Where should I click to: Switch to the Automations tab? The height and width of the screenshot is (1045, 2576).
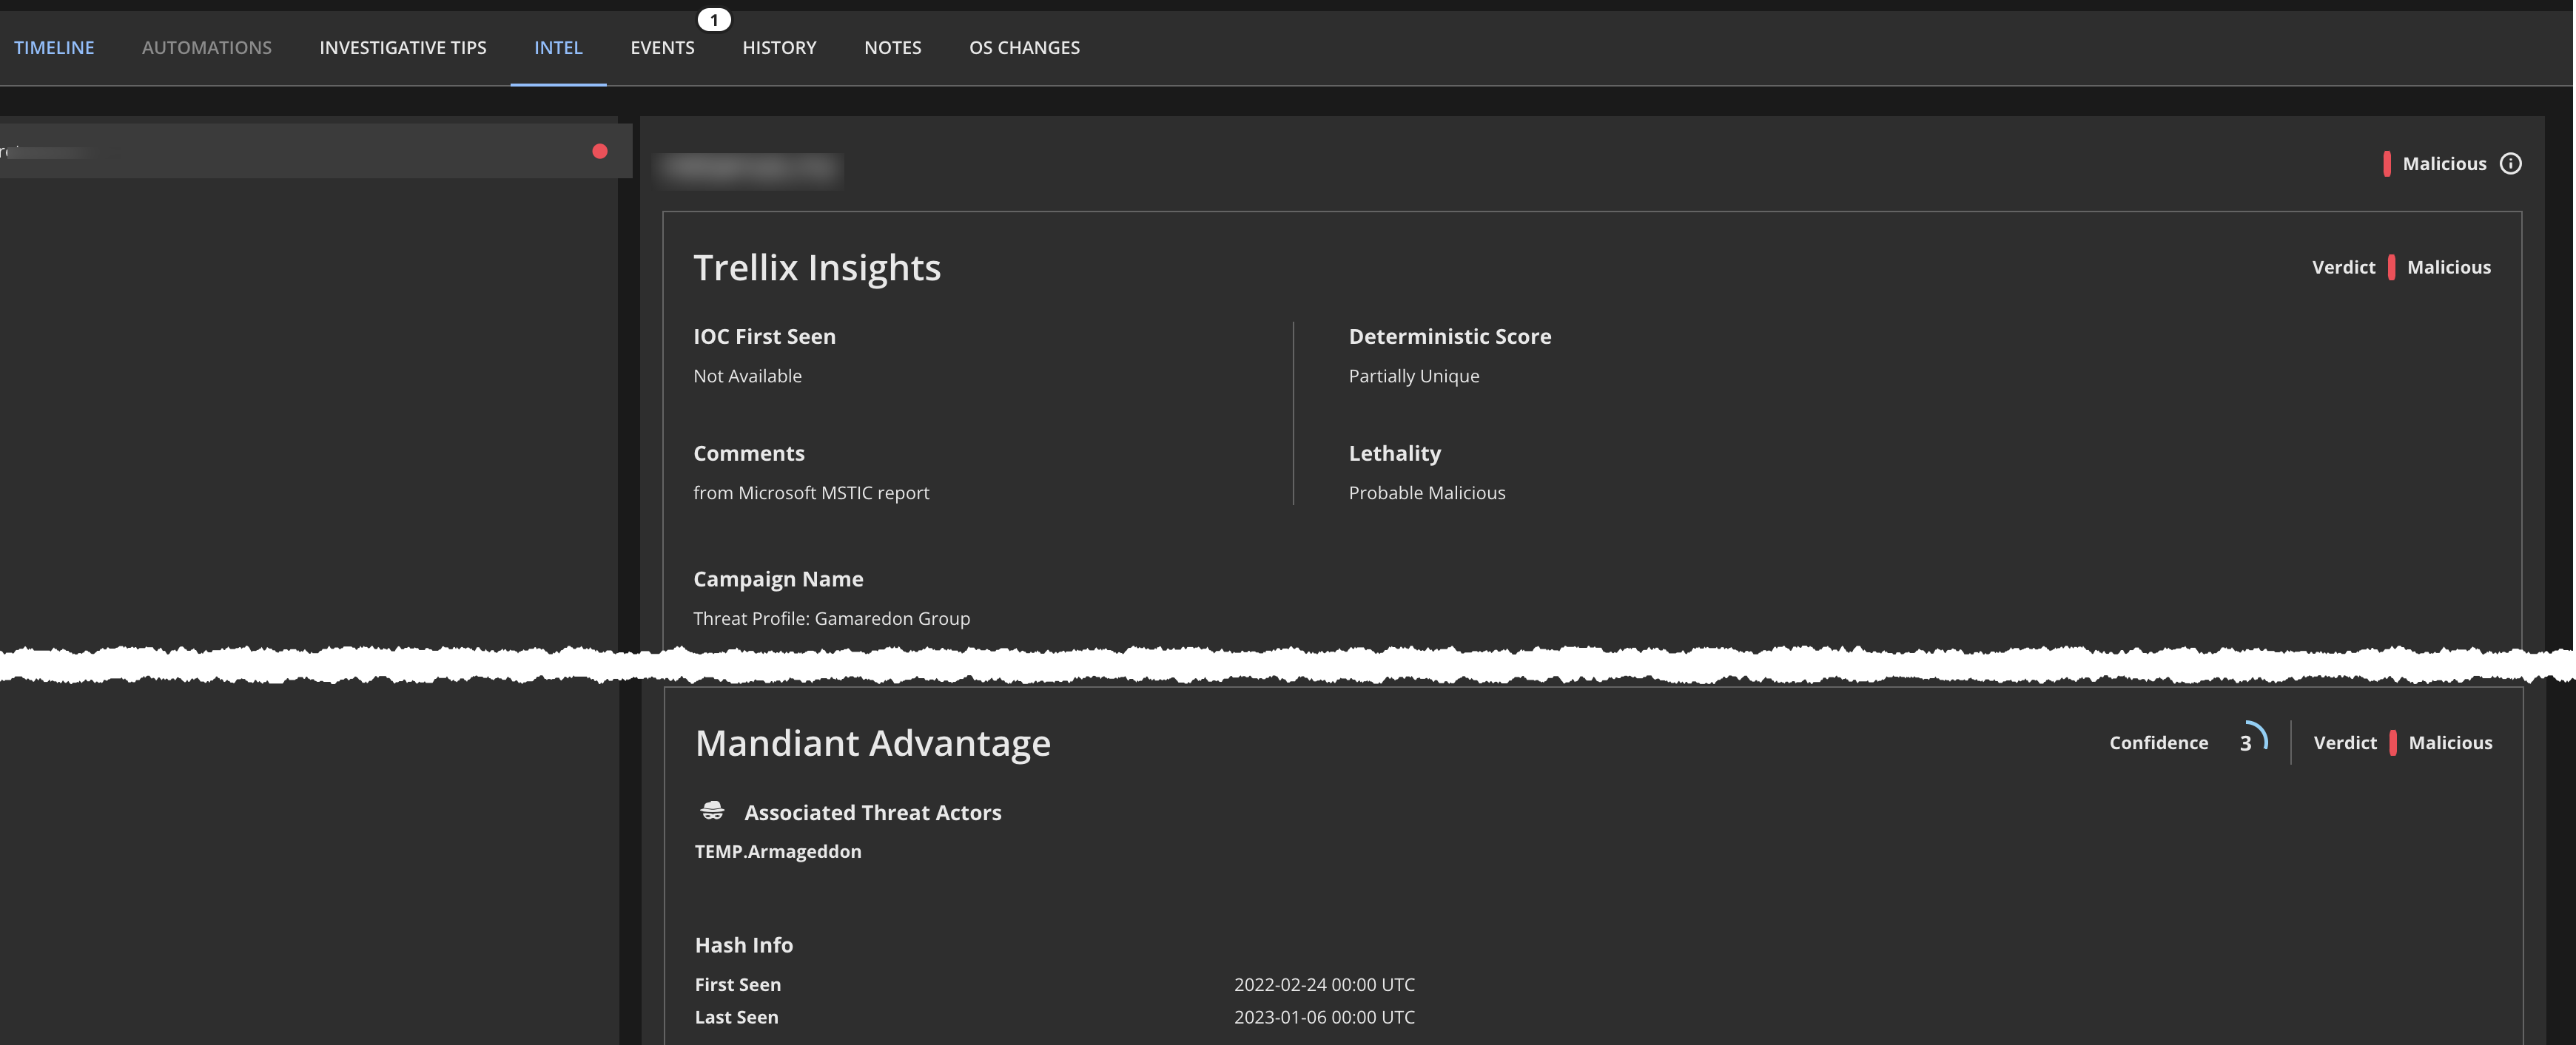tap(207, 47)
